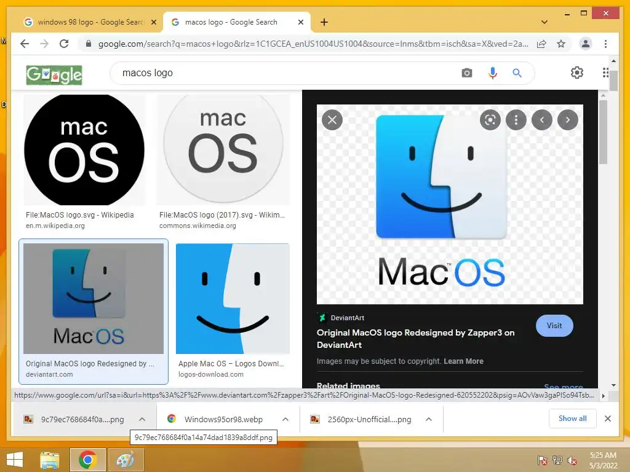Click the large MacOS preview image

point(450,204)
